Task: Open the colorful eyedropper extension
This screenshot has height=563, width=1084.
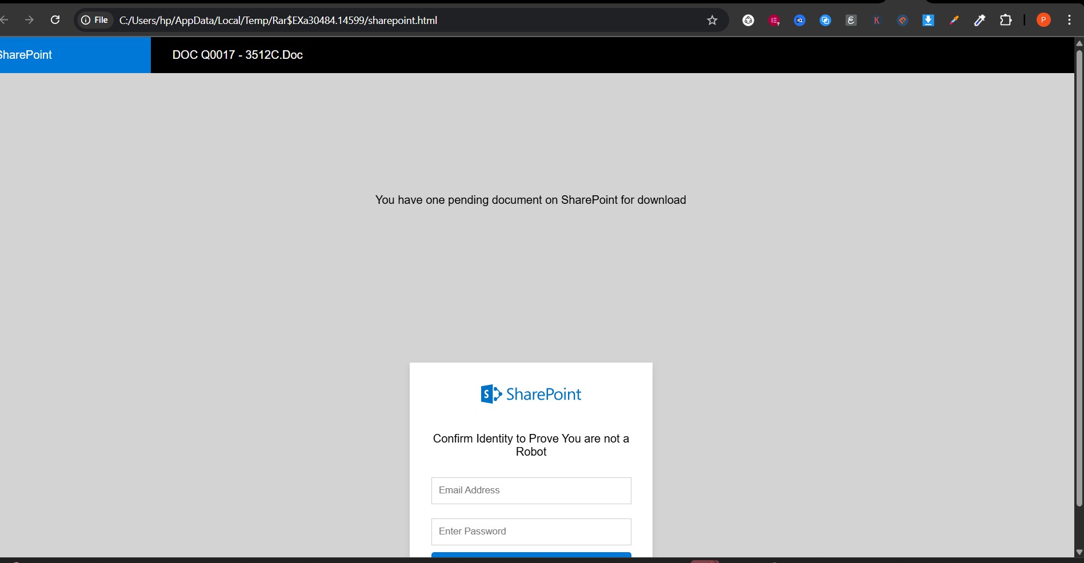Action: [x=954, y=21]
